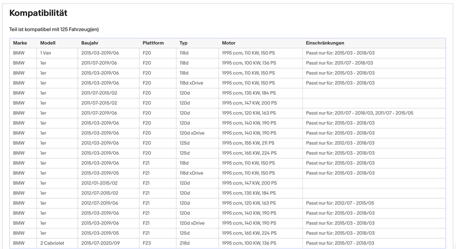This screenshot has width=456, height=249.
Task: Click restriction 'Passt nur für: 2012/03 - 2018/03'
Action: 340,143
